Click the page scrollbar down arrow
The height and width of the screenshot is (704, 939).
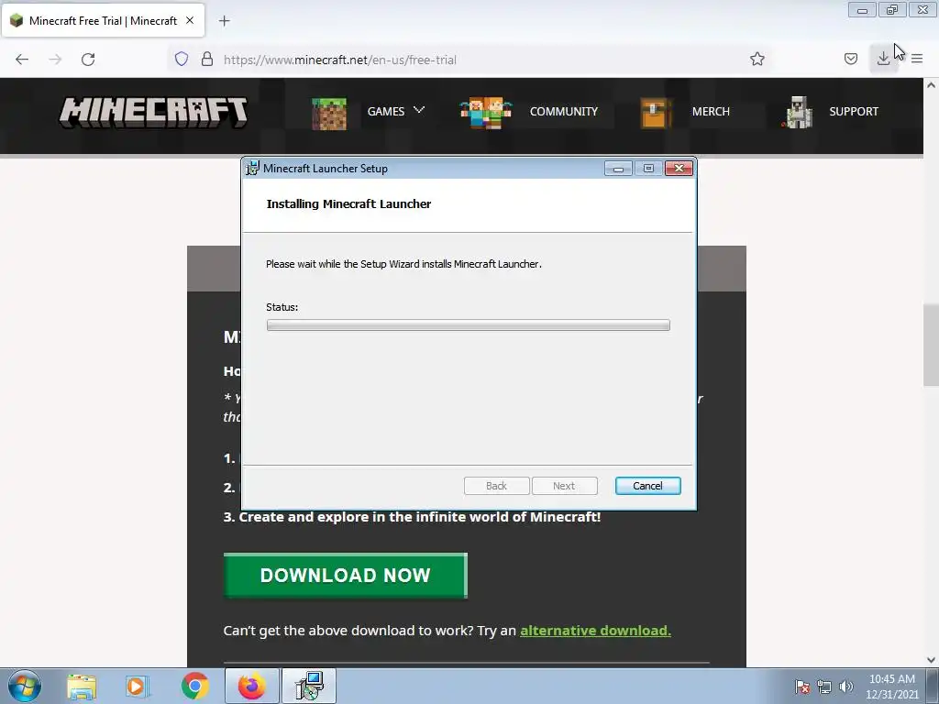click(931, 660)
